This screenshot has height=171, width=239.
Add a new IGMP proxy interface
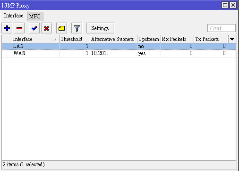(7, 28)
